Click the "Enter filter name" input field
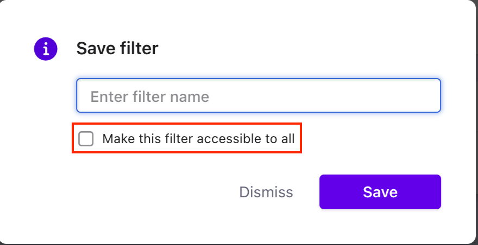 pyautogui.click(x=258, y=96)
